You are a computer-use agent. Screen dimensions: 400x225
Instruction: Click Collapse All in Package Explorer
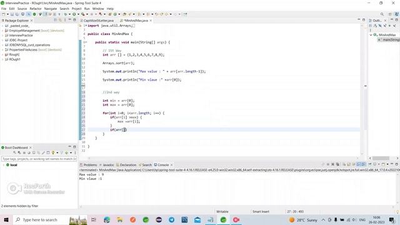[56, 20]
